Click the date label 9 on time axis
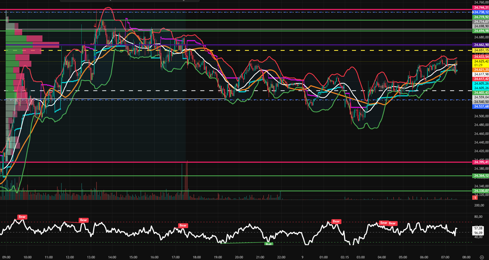Image resolution: width=489 pixels, height=260 pixels. (302, 257)
